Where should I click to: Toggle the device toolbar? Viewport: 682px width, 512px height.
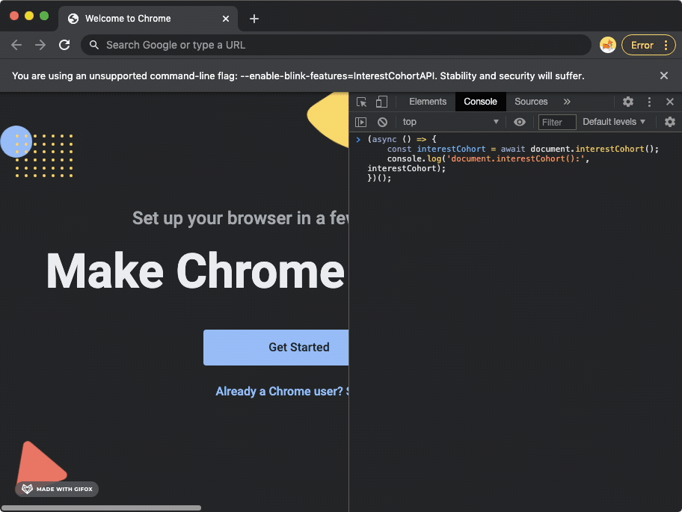[381, 102]
